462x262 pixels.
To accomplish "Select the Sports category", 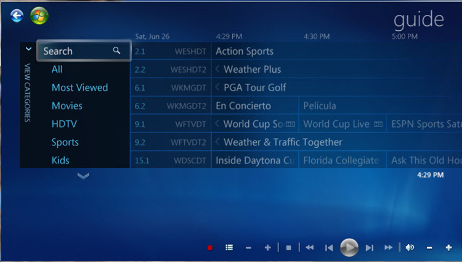I will coord(65,142).
